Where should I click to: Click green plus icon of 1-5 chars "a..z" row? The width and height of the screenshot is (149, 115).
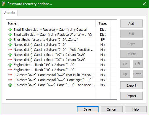point(10,85)
